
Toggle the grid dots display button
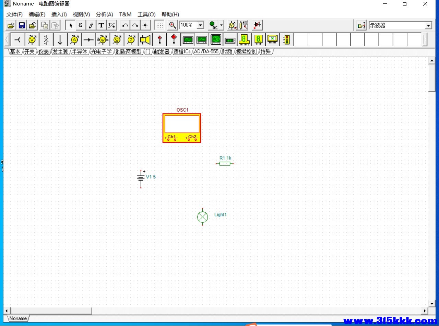pyautogui.click(x=159, y=25)
